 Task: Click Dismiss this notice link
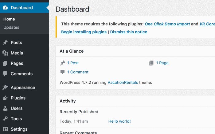[x=129, y=32]
